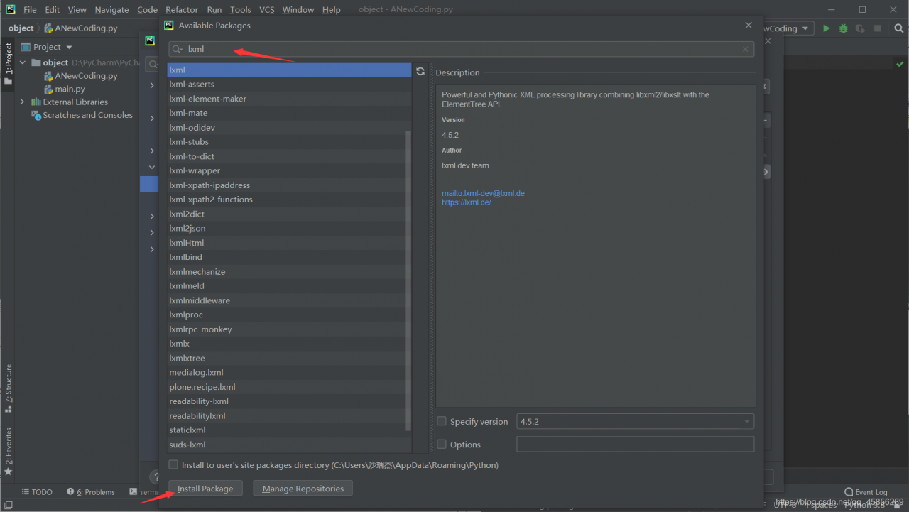Viewport: 909px width, 512px height.
Task: Click the ANewCoding.py file icon in breadcrumb
Action: point(48,28)
